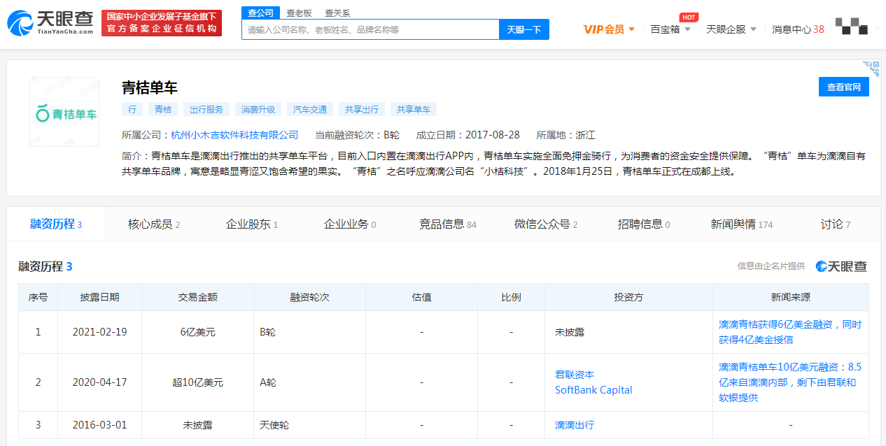Click the 6亿美元 amount cell
This screenshot has width=886, height=446.
coord(198,332)
